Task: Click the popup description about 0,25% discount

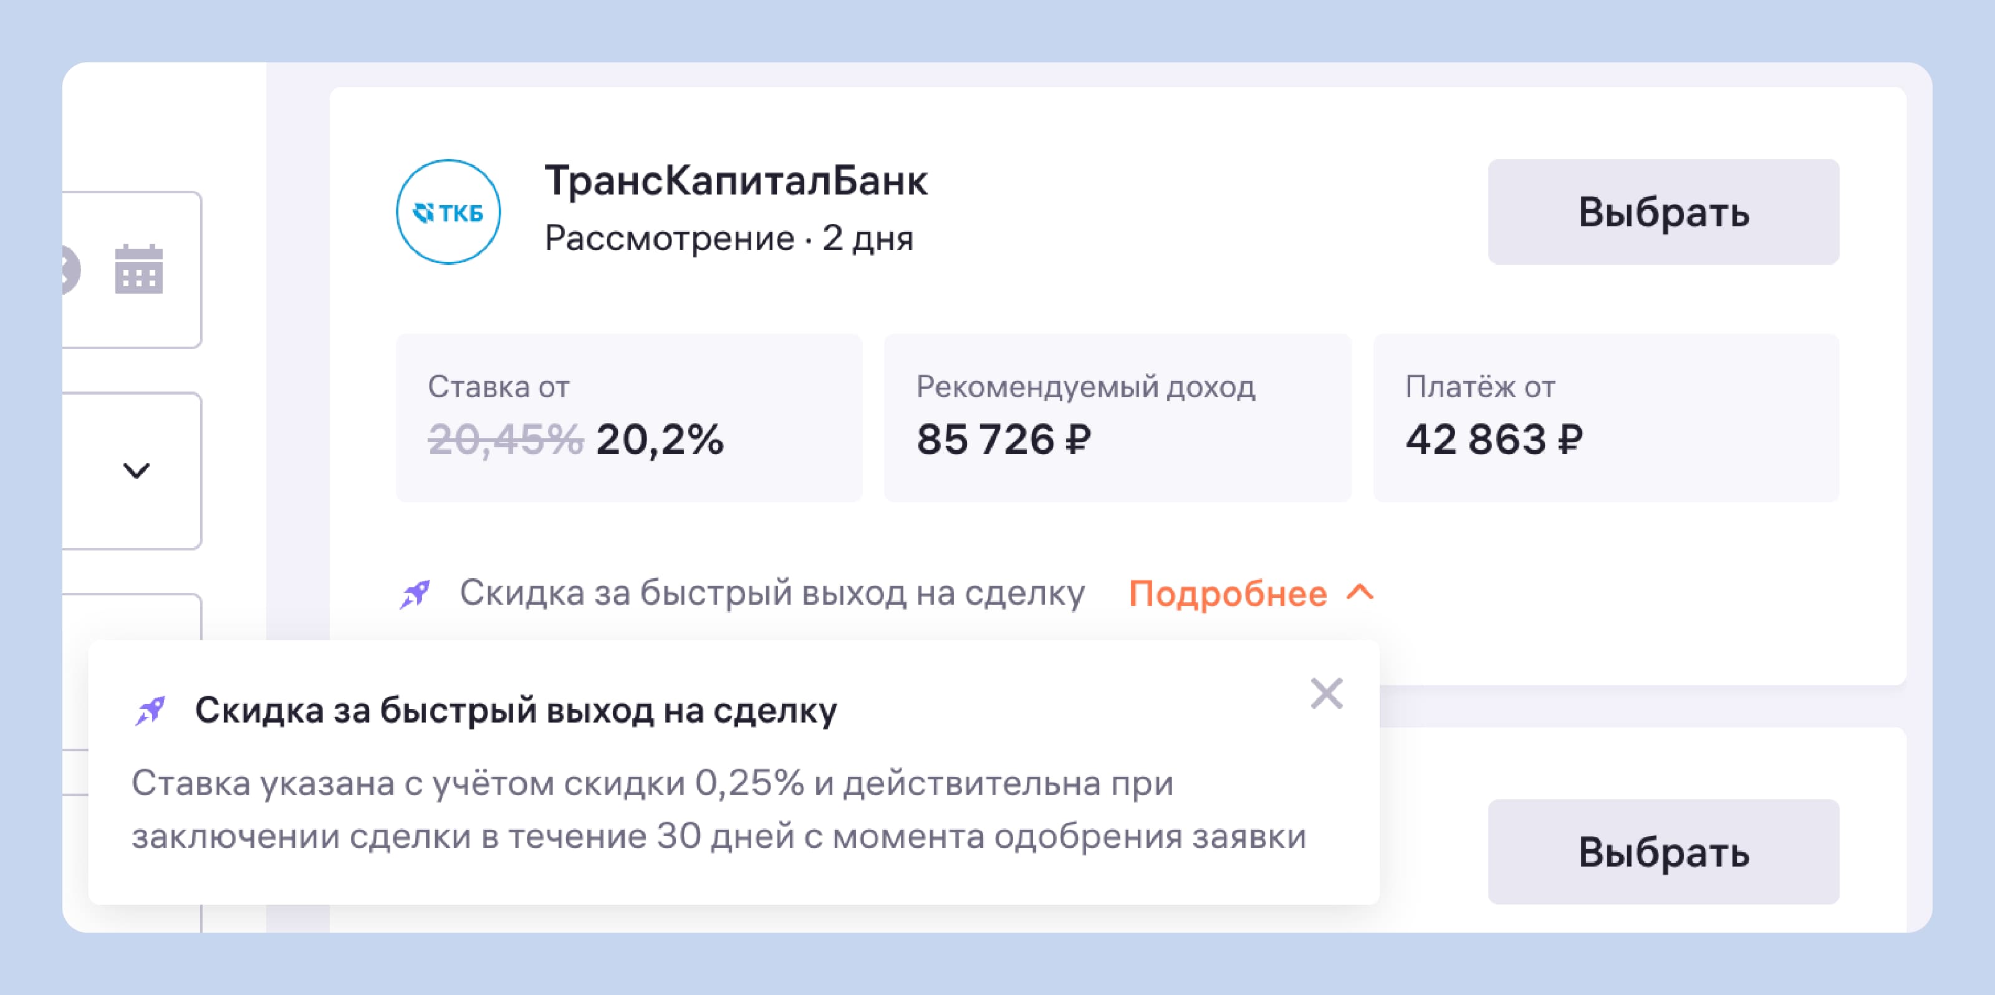Action: coord(719,809)
